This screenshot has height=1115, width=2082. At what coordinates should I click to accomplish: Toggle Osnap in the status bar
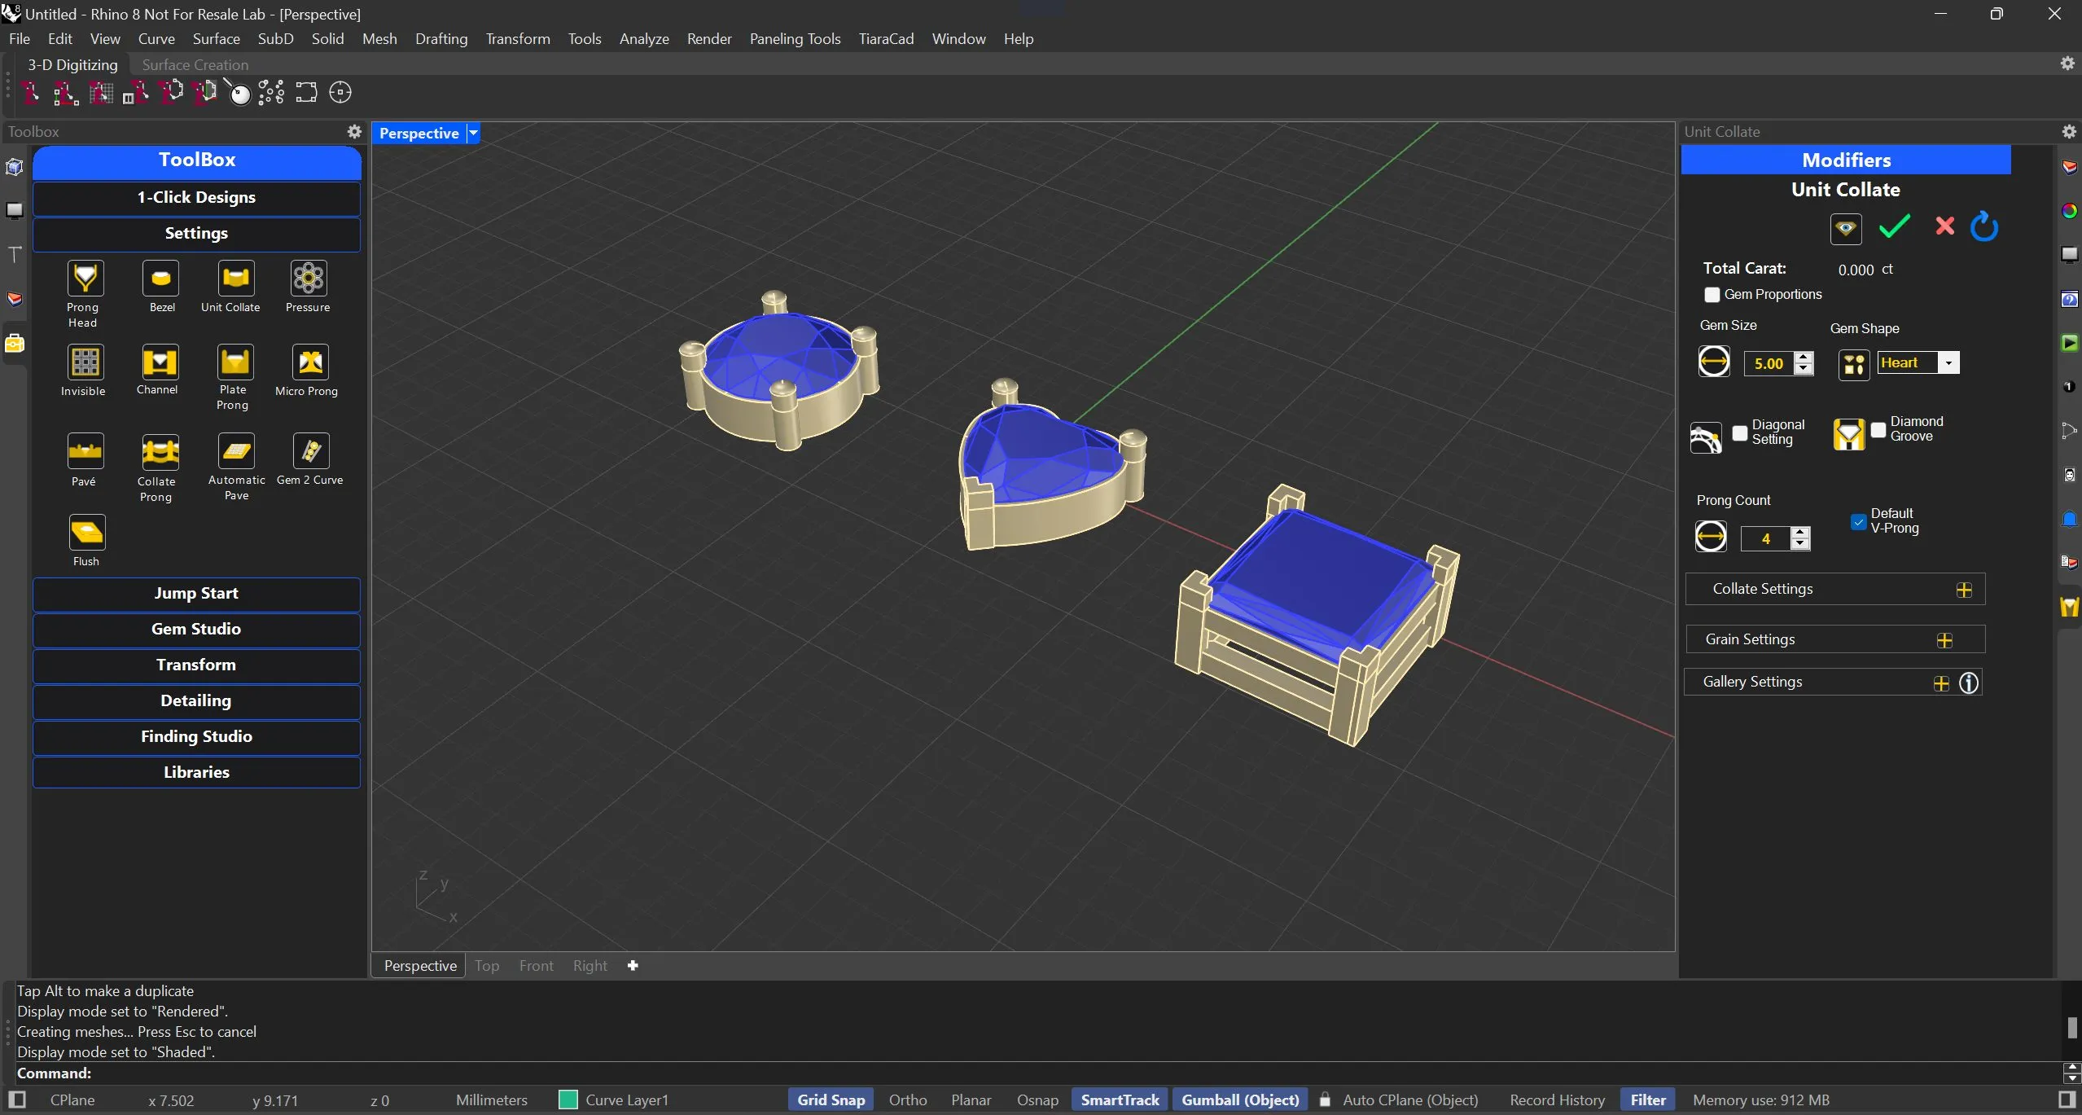tap(1037, 1100)
